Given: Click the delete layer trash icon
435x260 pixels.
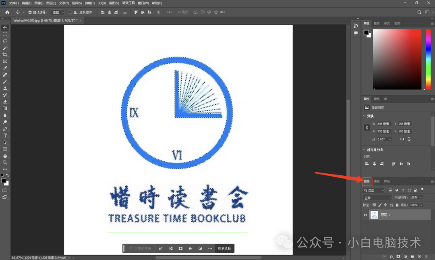Looking at the screenshot, I should pyautogui.click(x=427, y=256).
